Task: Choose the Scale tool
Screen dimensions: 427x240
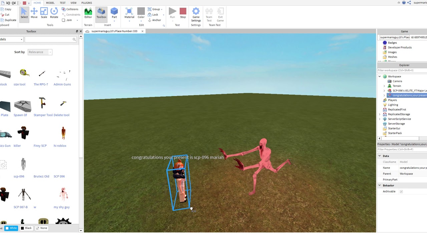Action: (44, 13)
